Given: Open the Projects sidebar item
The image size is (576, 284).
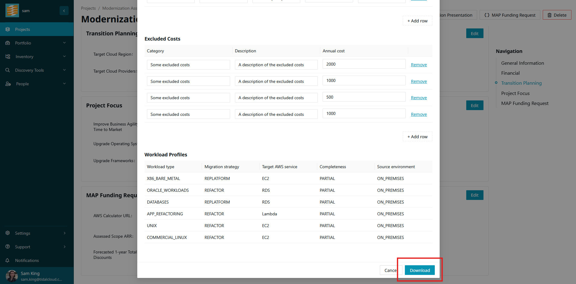Looking at the screenshot, I should pos(37,29).
